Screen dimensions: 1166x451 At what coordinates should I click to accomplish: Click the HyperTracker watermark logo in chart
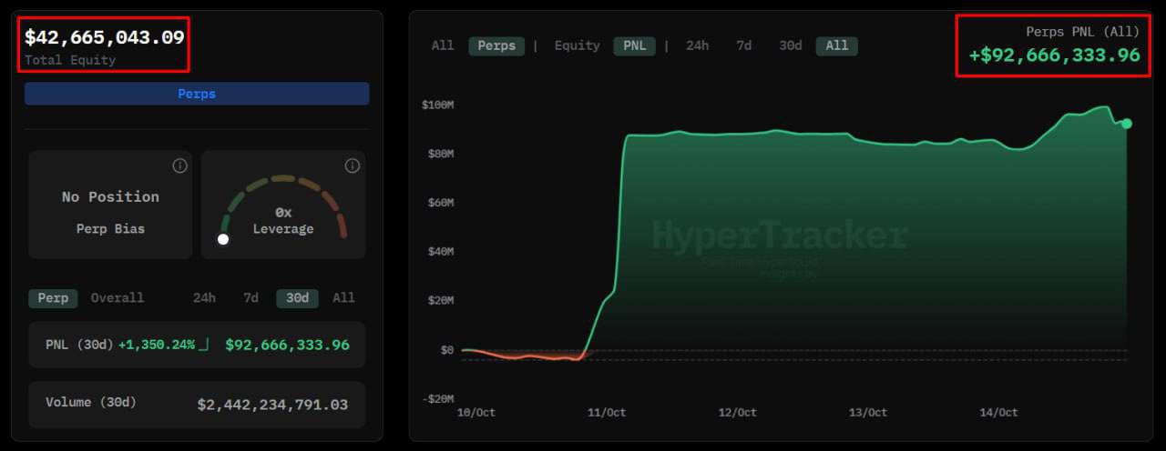click(779, 236)
